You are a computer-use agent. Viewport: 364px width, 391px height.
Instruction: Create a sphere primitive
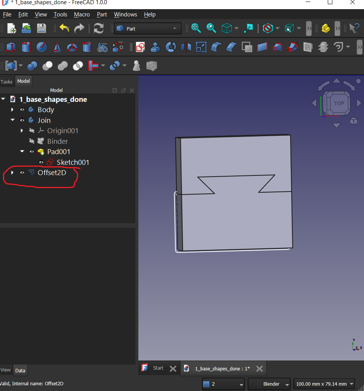pos(42,47)
